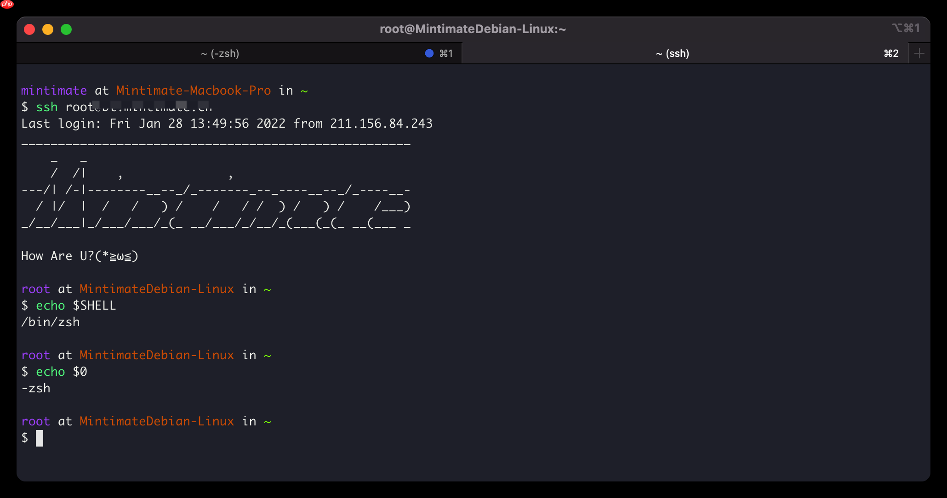Click the yellow minimize button
The height and width of the screenshot is (498, 947).
pyautogui.click(x=48, y=29)
